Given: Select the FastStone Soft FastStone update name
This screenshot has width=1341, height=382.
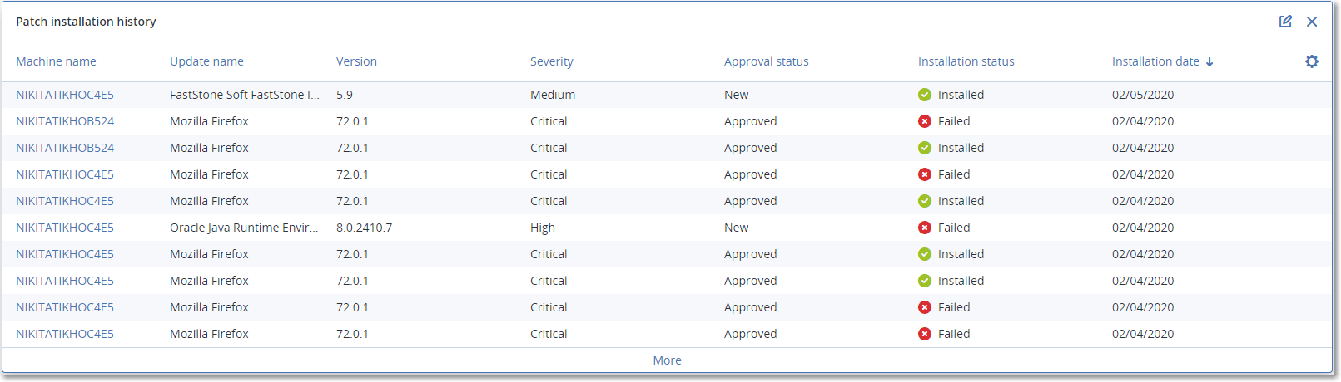Looking at the screenshot, I should (244, 95).
